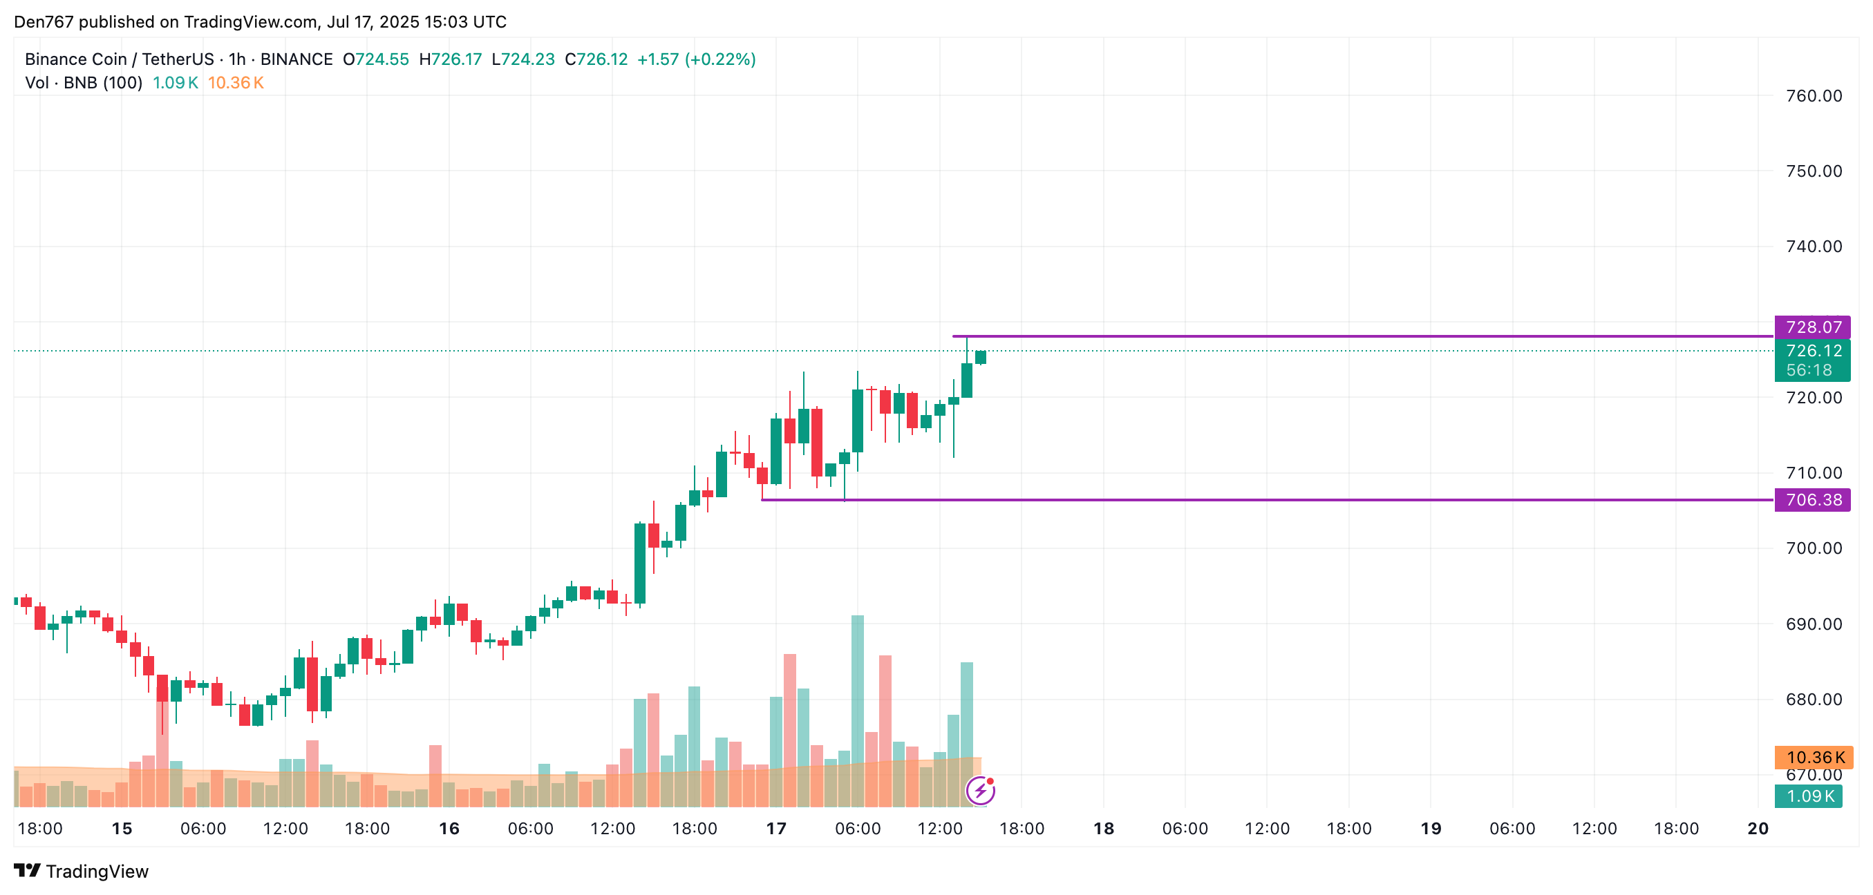Select the 706.38 purple price label

pos(1812,500)
